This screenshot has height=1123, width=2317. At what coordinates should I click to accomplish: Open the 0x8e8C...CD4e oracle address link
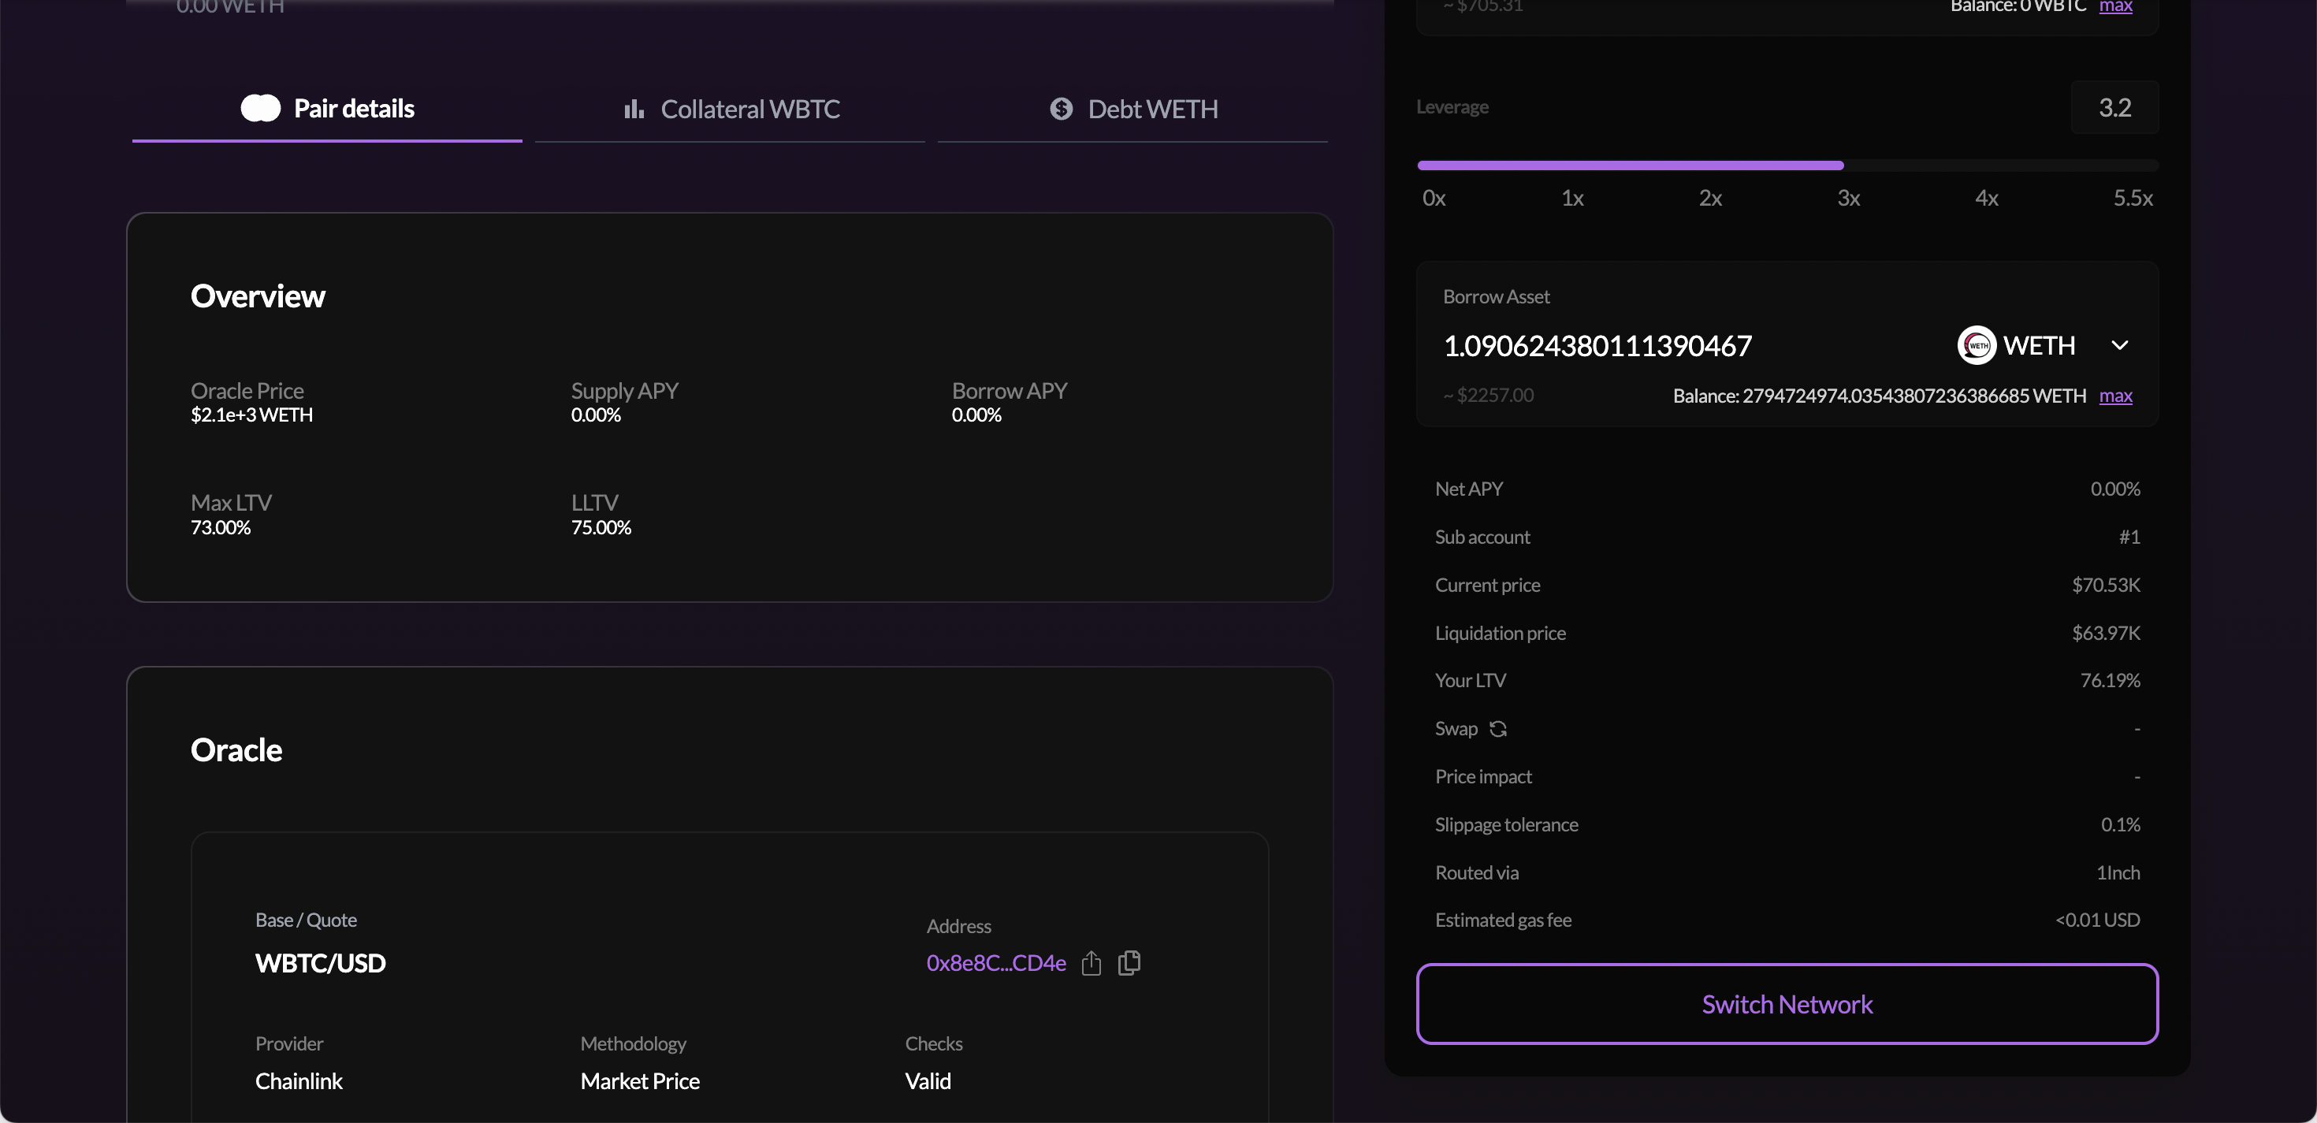[x=995, y=962]
